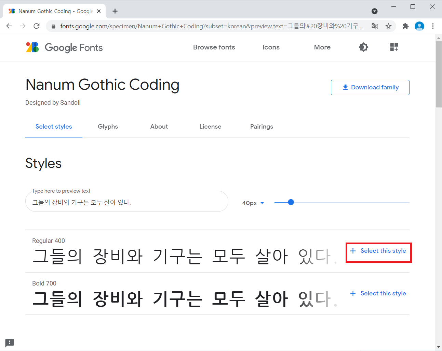
Task: Open the About tab
Action: coord(159,127)
